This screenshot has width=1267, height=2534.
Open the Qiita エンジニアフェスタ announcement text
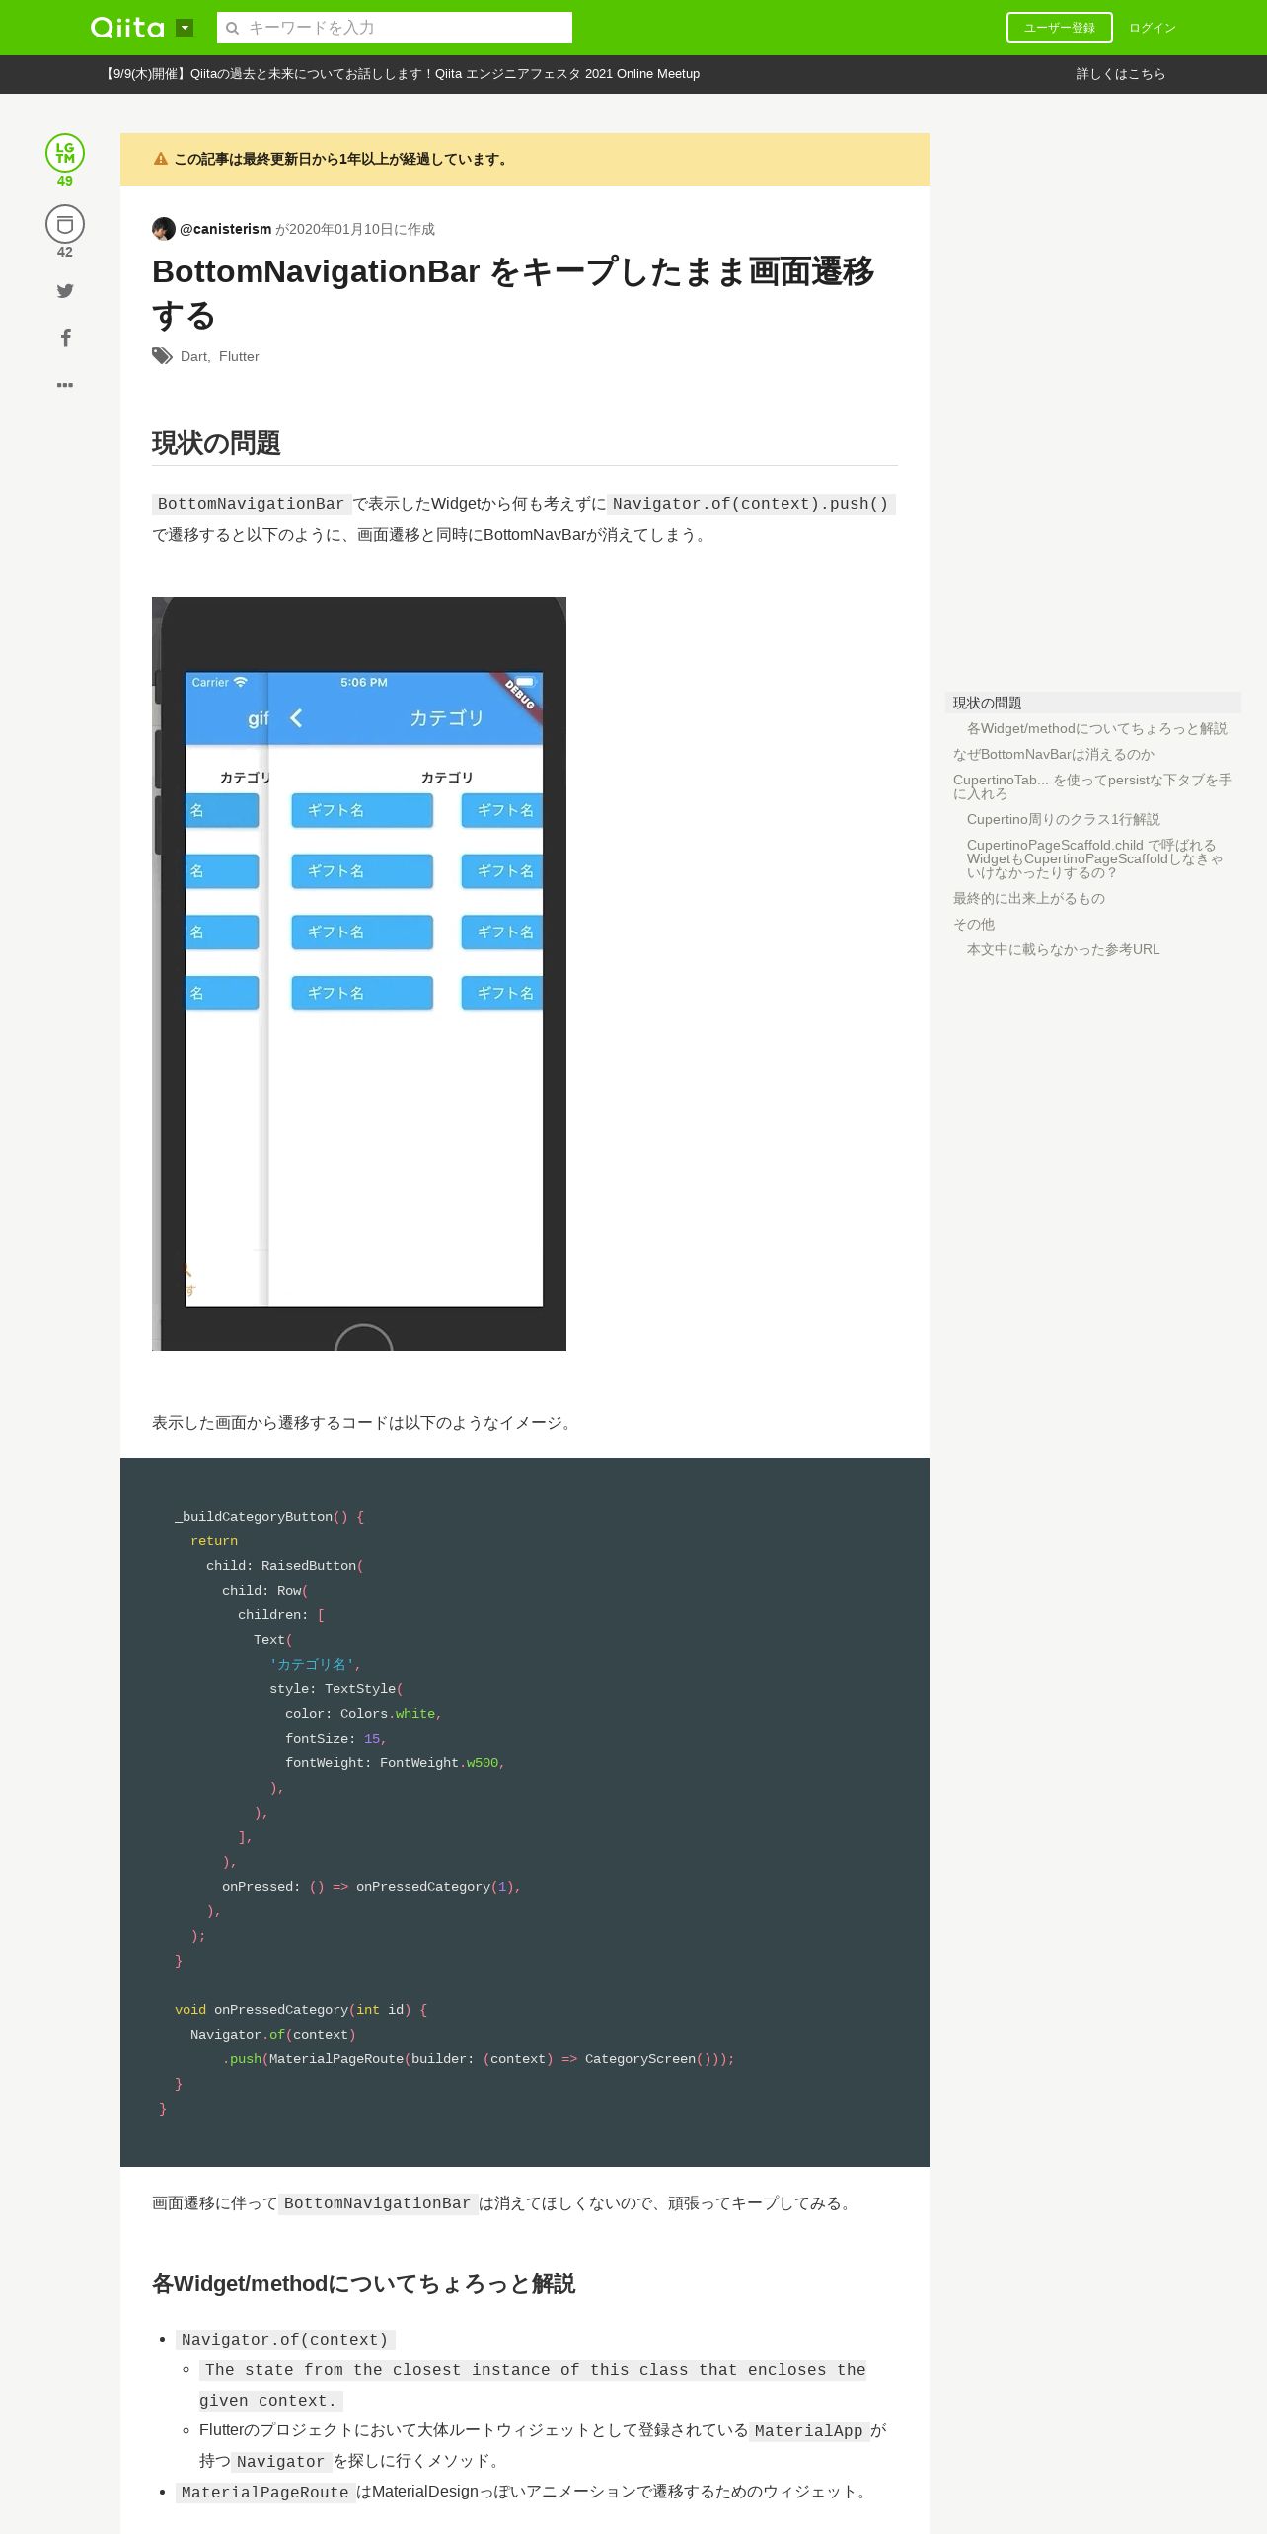click(401, 74)
